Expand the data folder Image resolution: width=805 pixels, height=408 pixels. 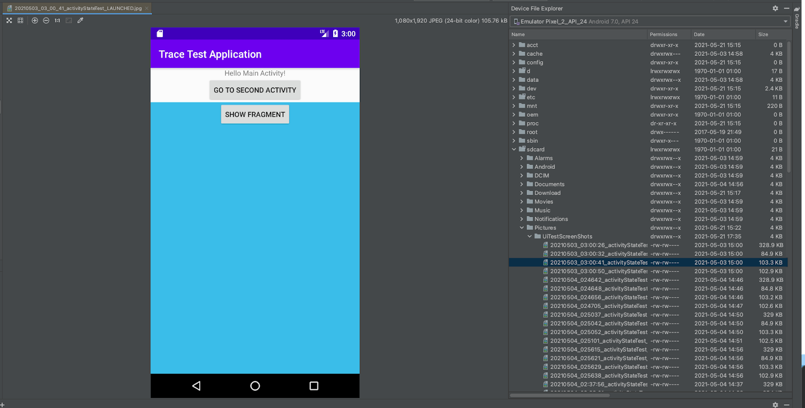(514, 80)
